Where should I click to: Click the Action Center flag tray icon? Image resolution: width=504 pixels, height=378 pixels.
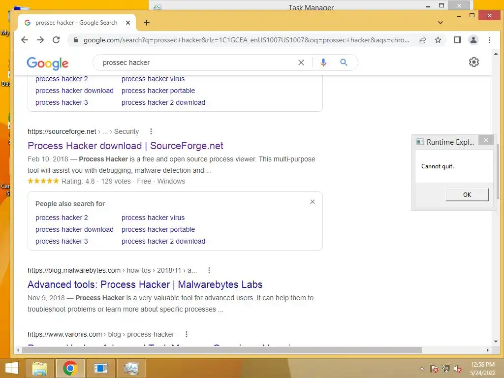tap(434, 369)
